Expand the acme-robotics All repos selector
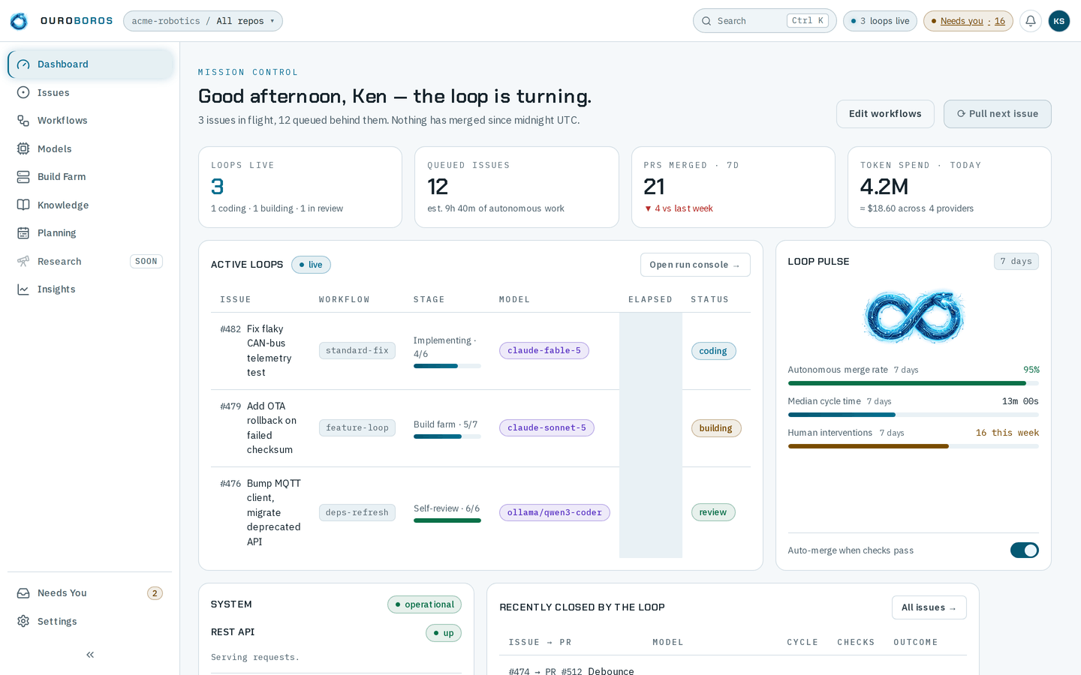Screen dimensions: 1081x675 [203, 21]
